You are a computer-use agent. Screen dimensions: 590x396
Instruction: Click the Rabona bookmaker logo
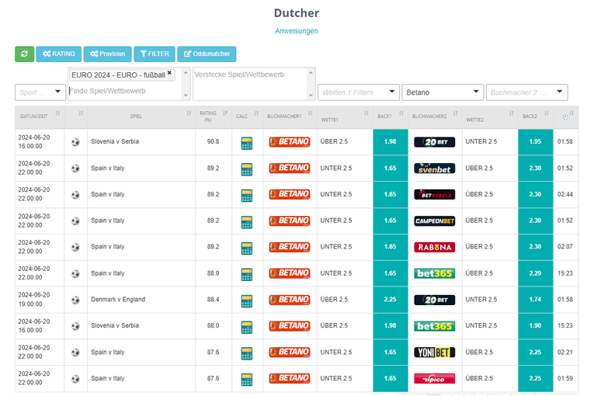coord(434,247)
